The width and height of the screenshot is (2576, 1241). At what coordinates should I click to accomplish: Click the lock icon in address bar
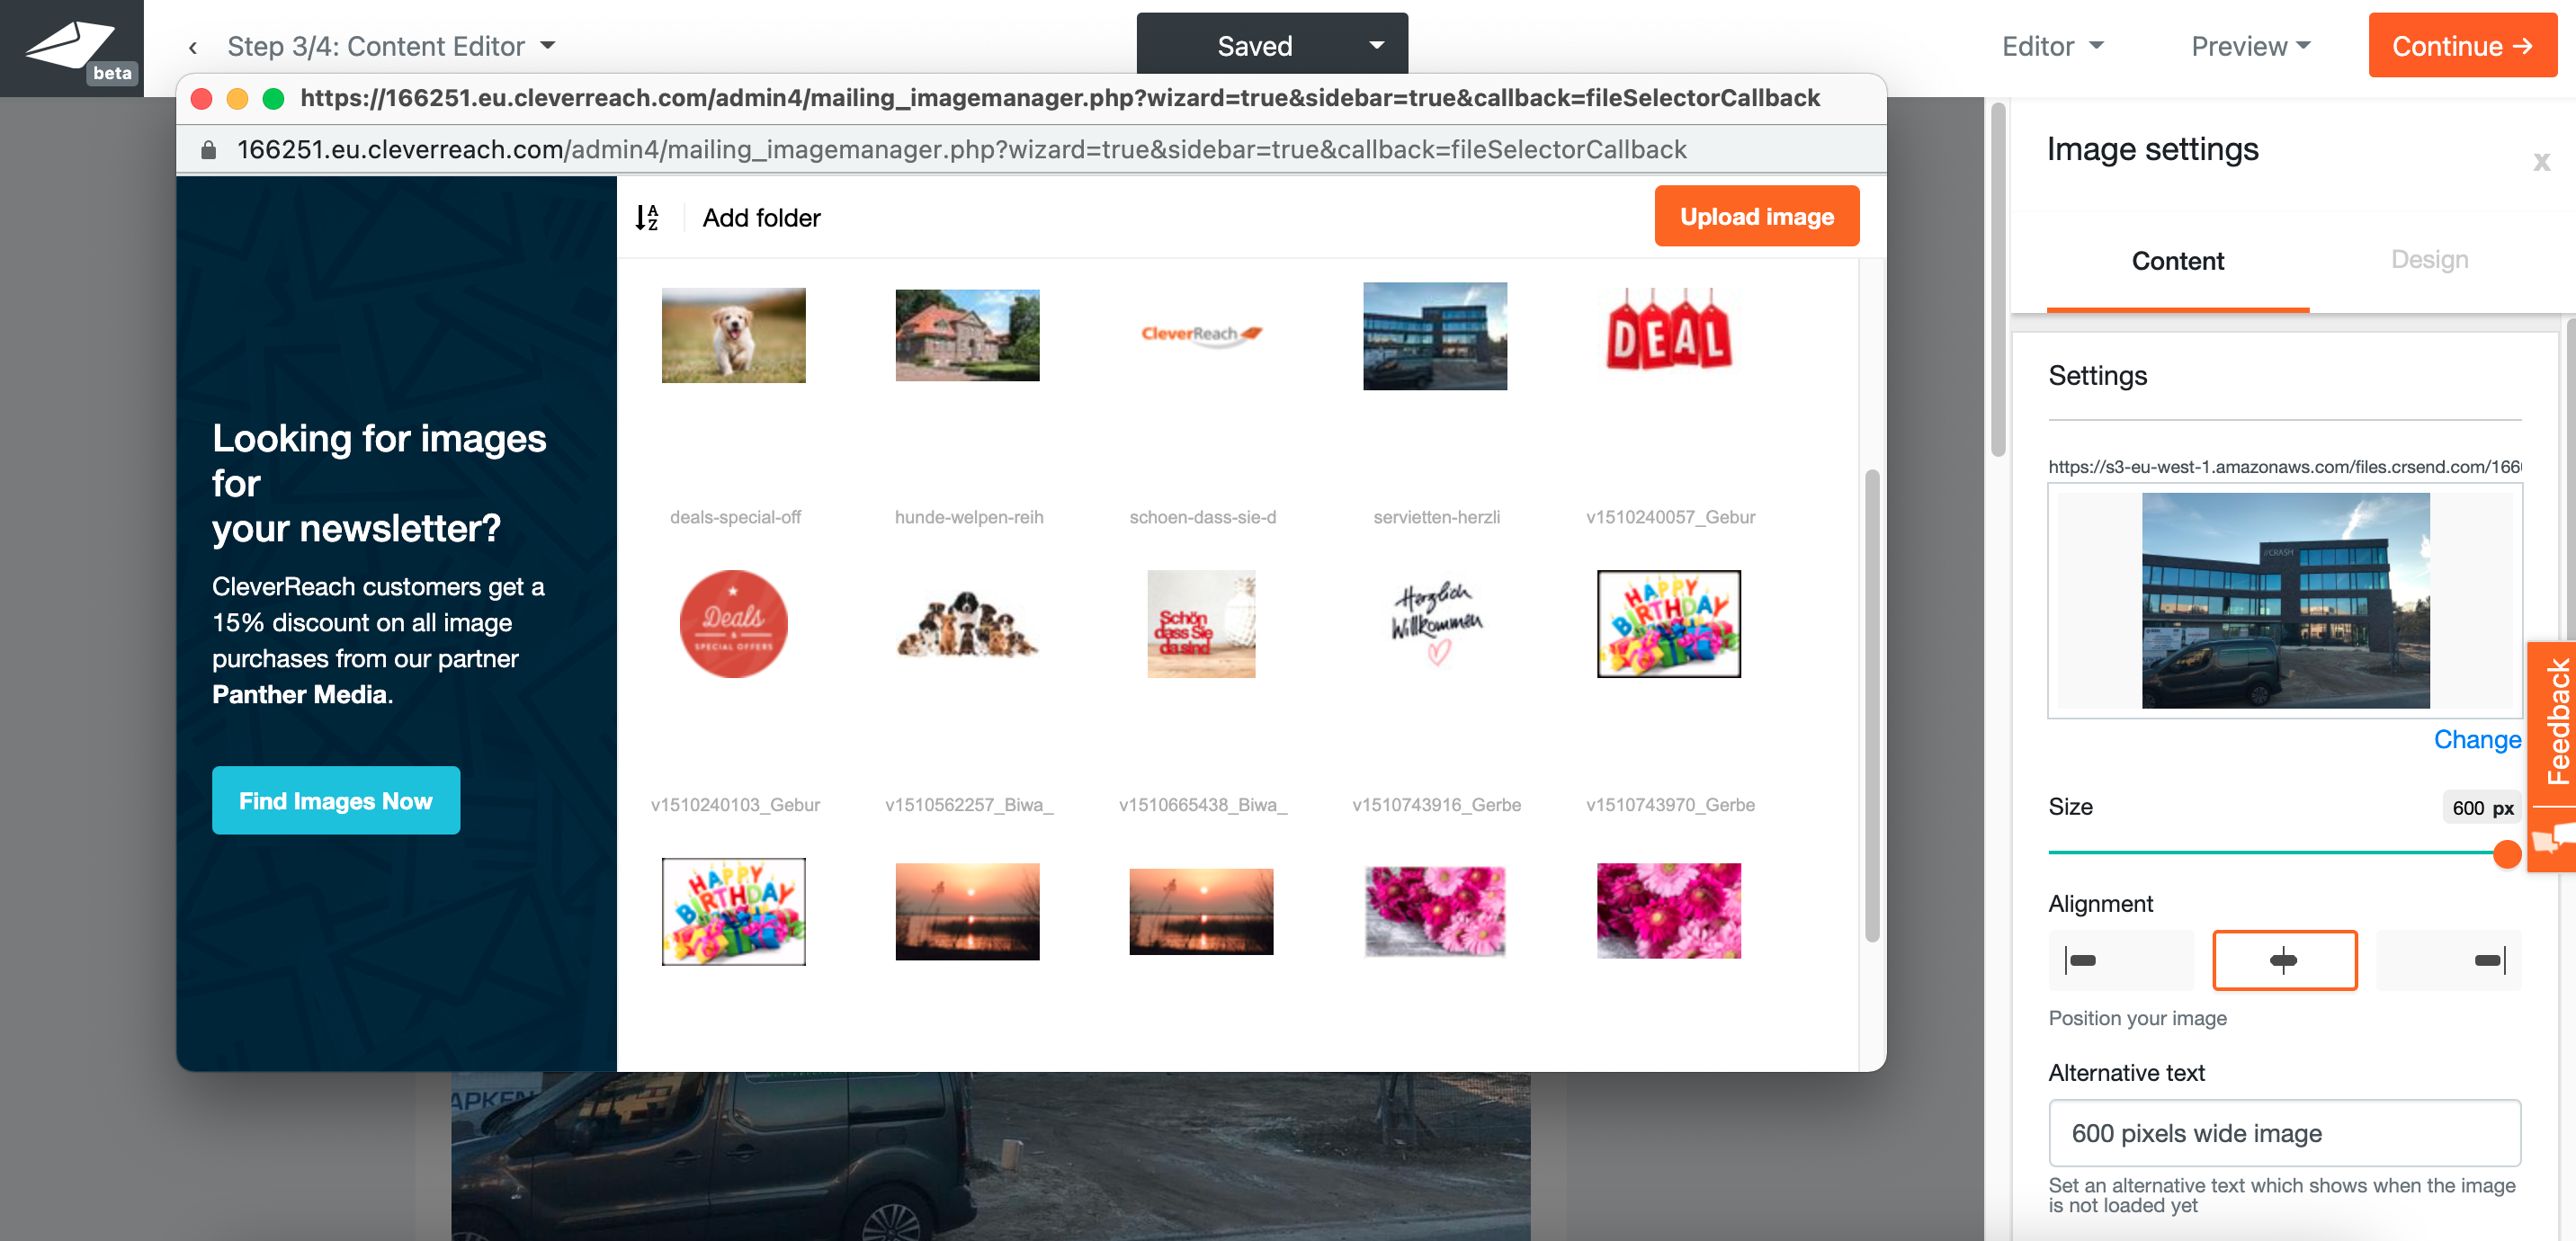pyautogui.click(x=209, y=150)
